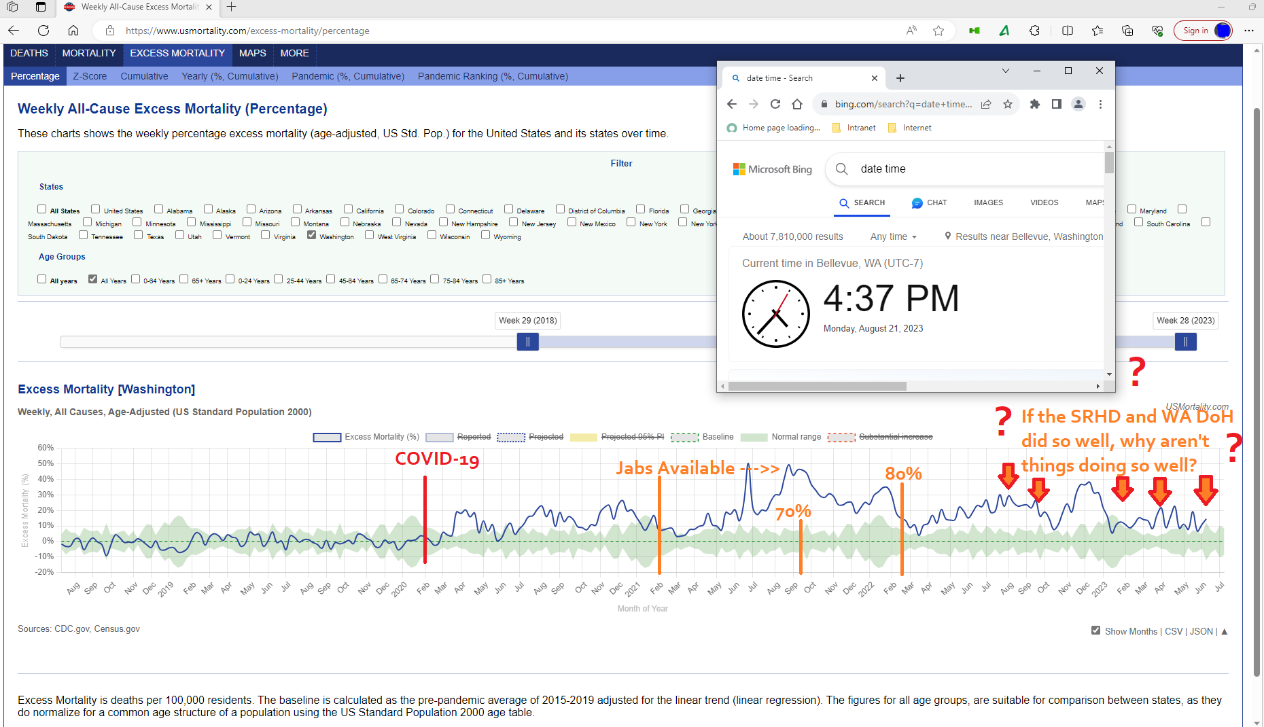Click the Chrome profile avatar icon
The height and width of the screenshot is (727, 1264).
pyautogui.click(x=1078, y=104)
